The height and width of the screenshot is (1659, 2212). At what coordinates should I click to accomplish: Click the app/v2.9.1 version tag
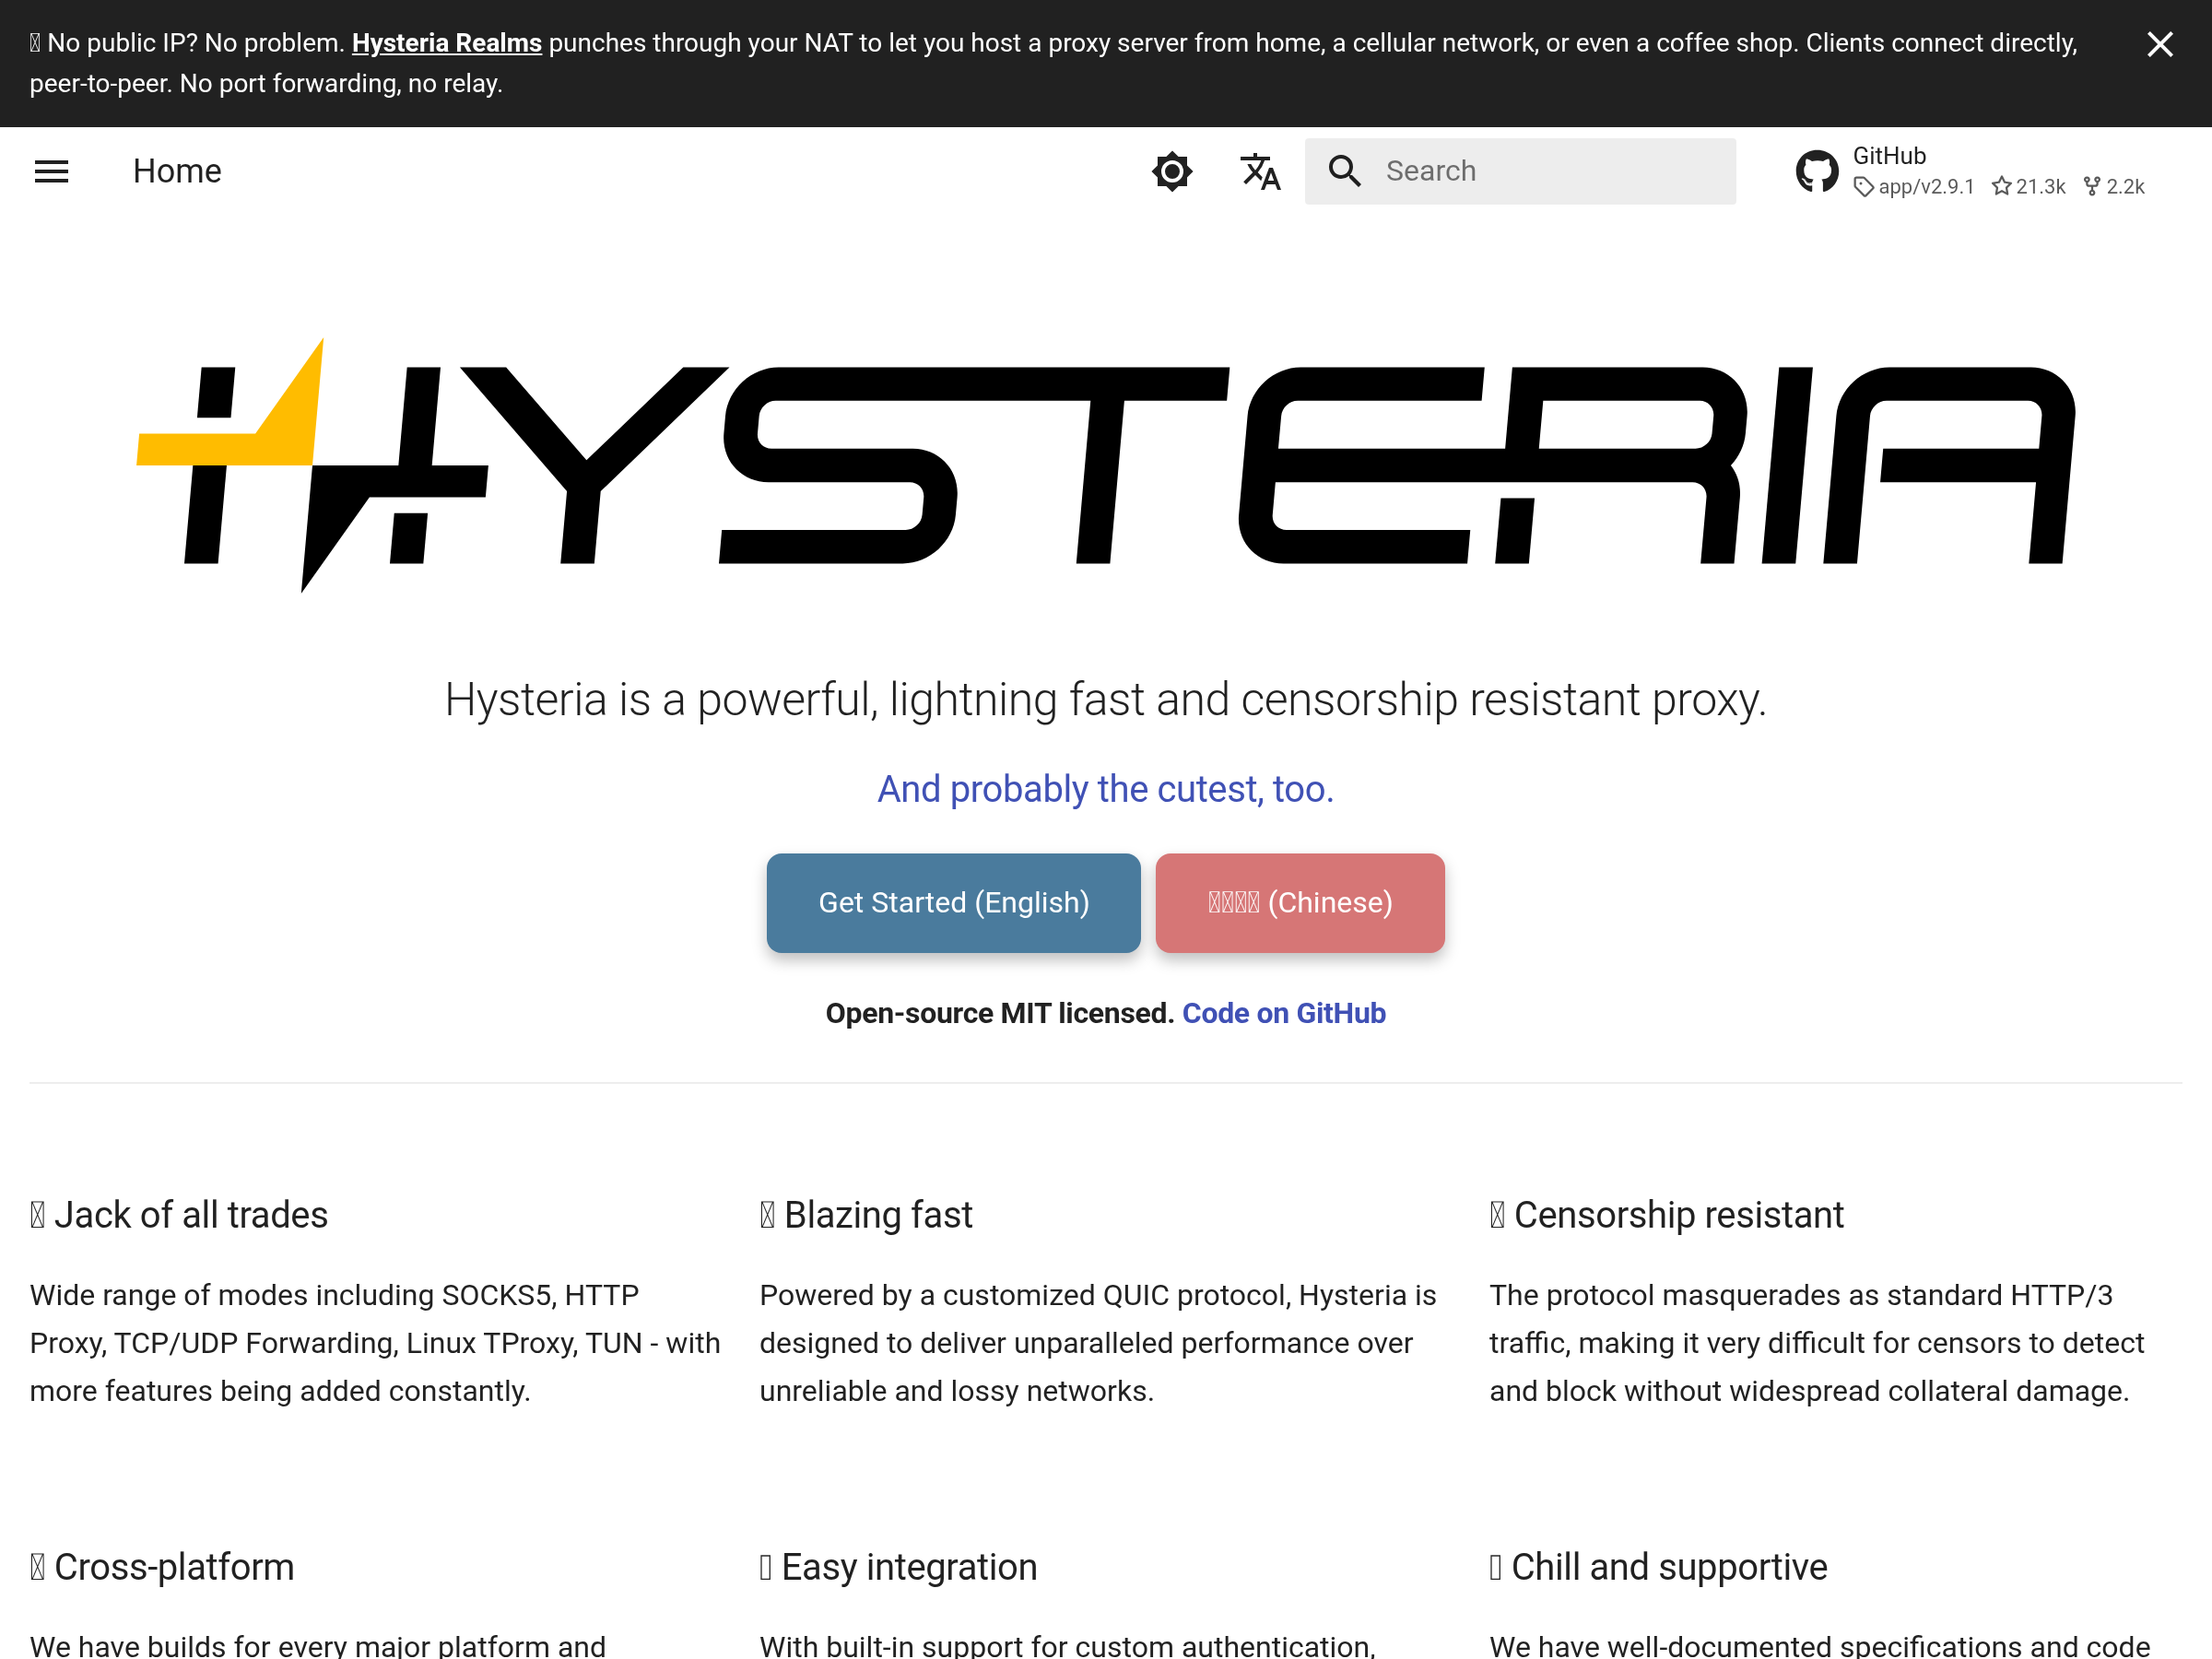[1914, 187]
